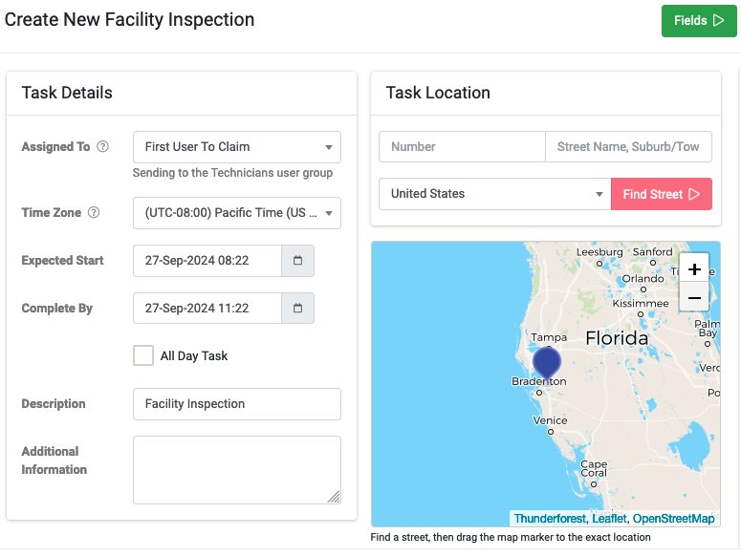Click the green Fields button
The height and width of the screenshot is (557, 741).
[x=699, y=21]
